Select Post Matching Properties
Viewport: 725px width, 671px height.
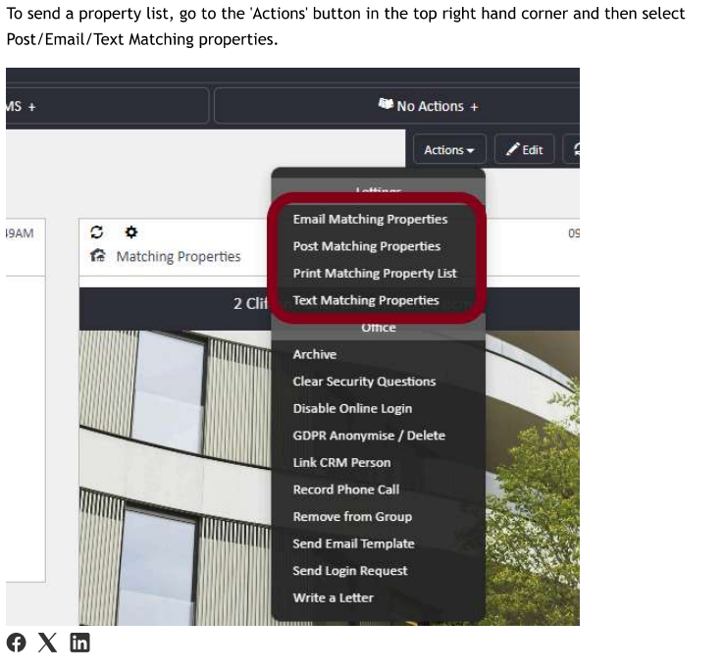point(366,246)
